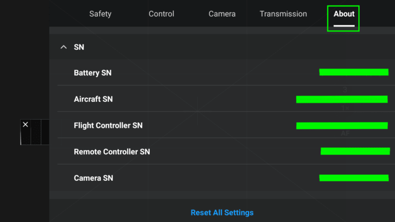
Task: Click the Battery SN serial value
Action: pos(354,72)
